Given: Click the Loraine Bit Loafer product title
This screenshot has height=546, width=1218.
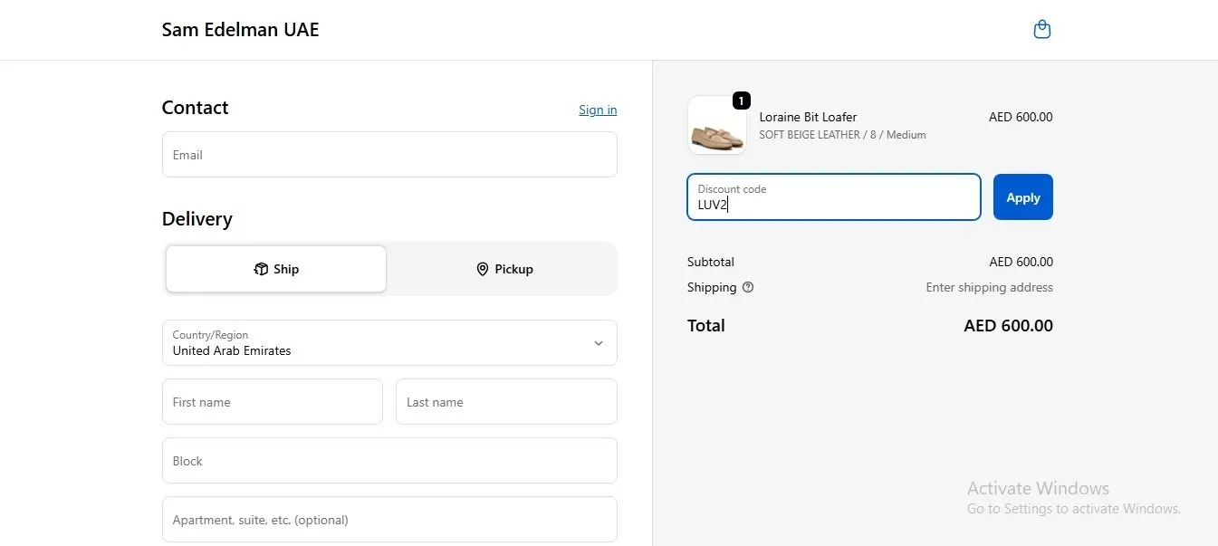Looking at the screenshot, I should pos(808,117).
